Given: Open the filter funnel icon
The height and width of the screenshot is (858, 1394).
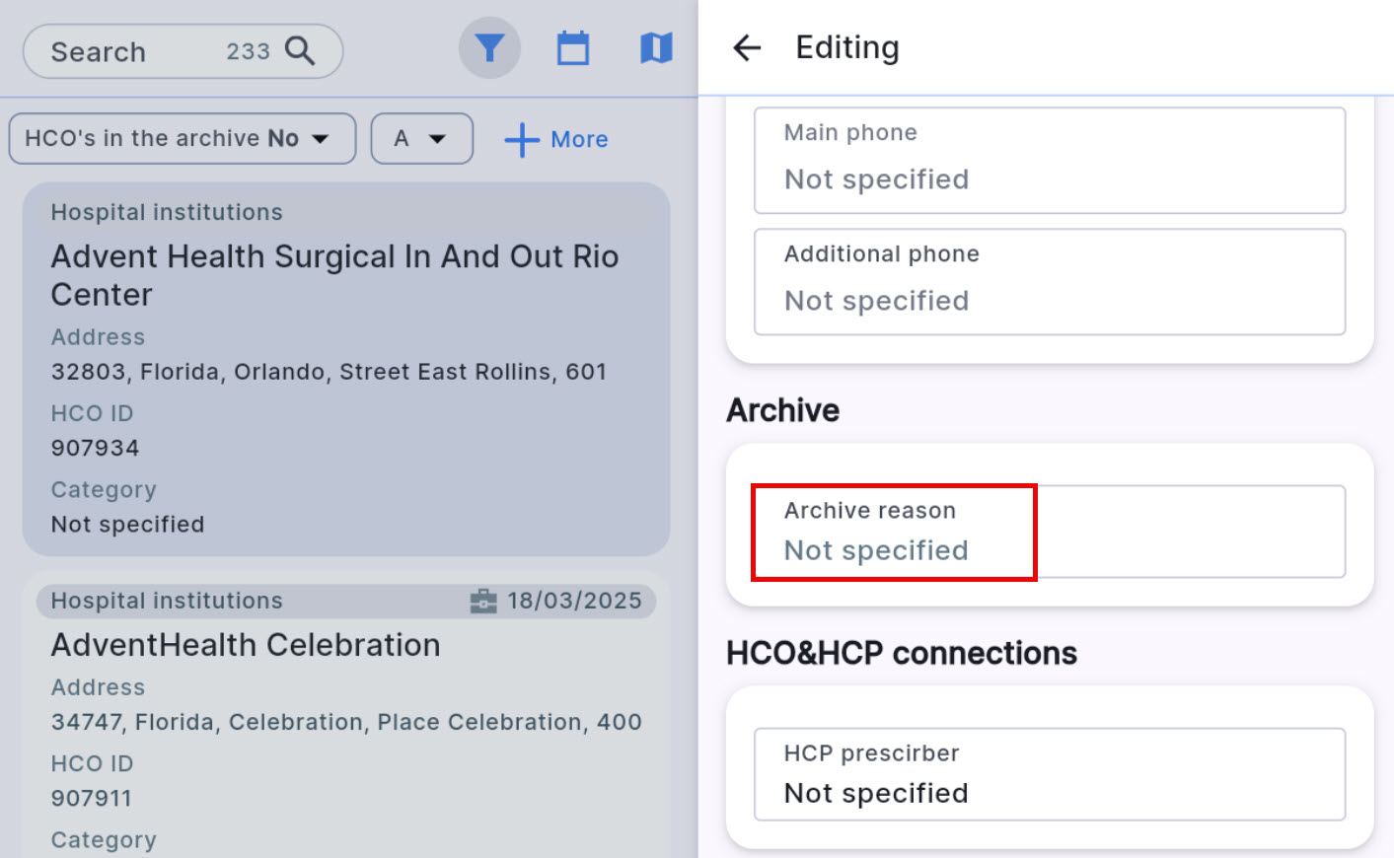Looking at the screenshot, I should point(489,47).
